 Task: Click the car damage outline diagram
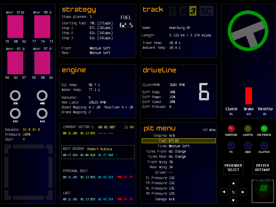[x=29, y=172]
